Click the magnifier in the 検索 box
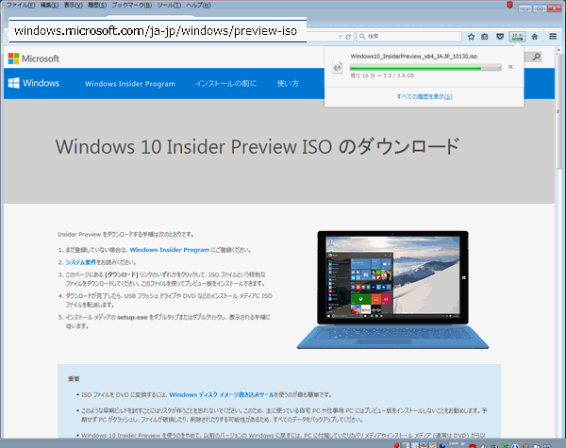The image size is (566, 448). pyautogui.click(x=362, y=37)
